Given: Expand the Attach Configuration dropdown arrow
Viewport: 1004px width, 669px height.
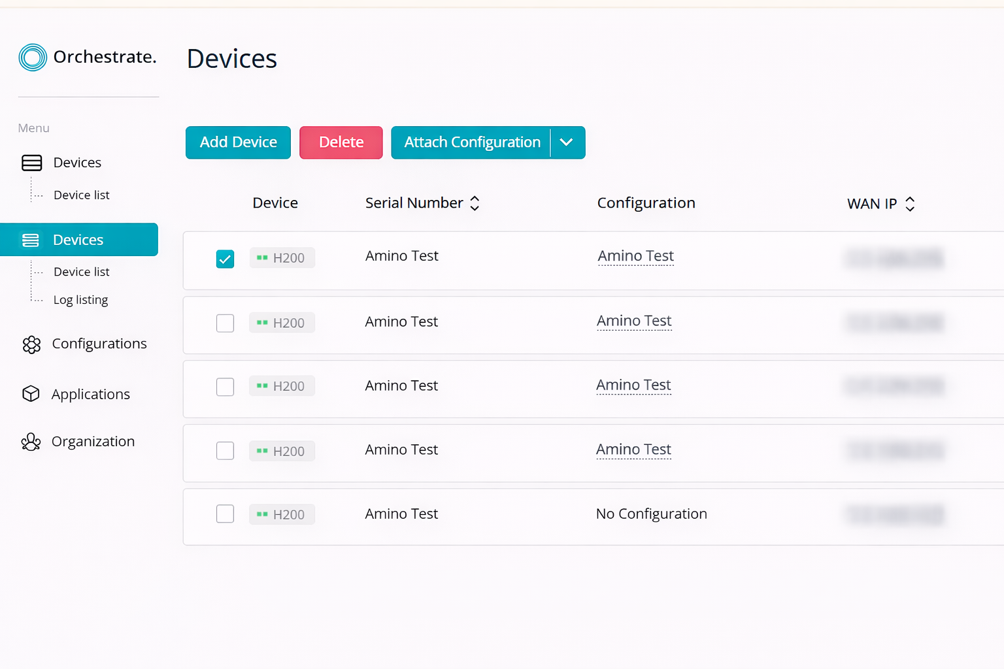Looking at the screenshot, I should [567, 142].
